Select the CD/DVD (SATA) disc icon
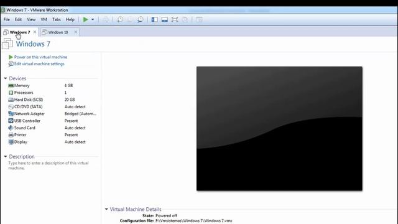The height and width of the screenshot is (224, 398). pyautogui.click(x=11, y=106)
